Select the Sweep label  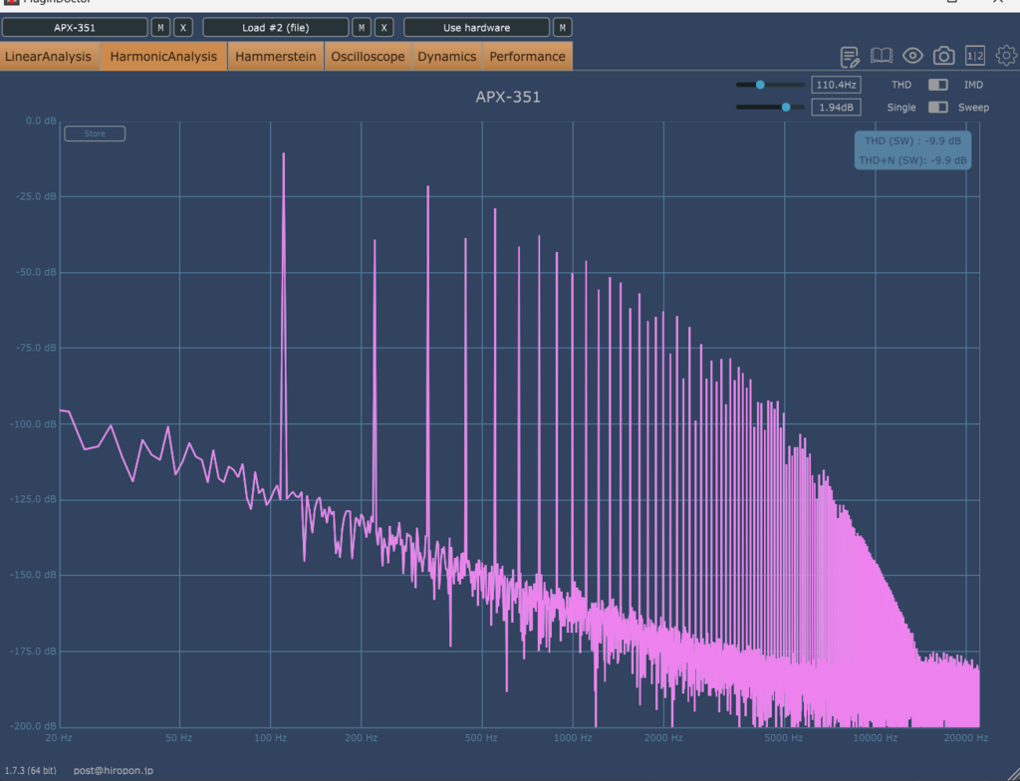point(973,108)
